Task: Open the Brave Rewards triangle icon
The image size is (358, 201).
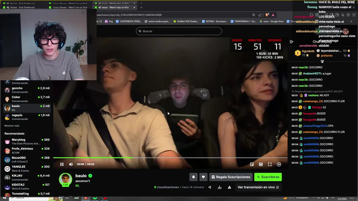Action: [x=273, y=15]
